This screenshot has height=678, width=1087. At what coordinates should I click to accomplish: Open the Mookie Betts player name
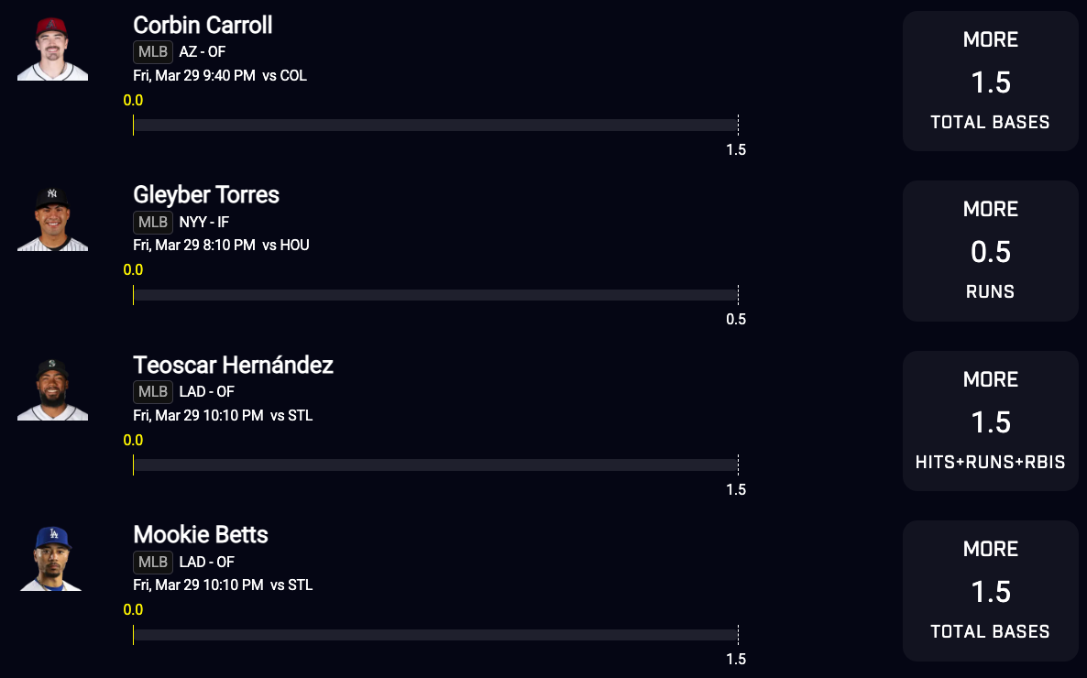(x=201, y=534)
